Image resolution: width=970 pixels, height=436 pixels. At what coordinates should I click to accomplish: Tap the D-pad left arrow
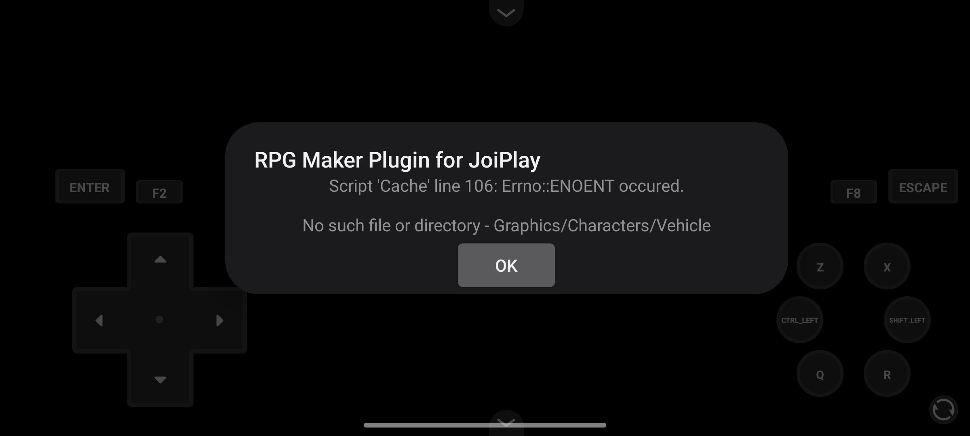coord(99,321)
